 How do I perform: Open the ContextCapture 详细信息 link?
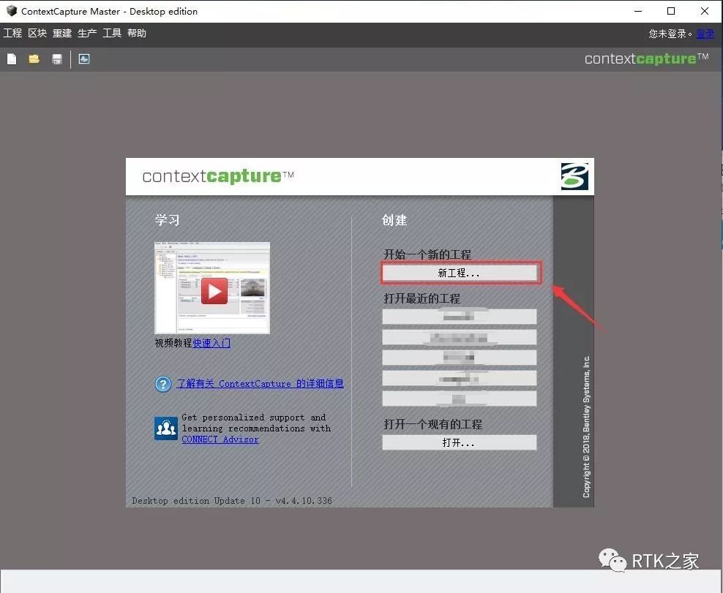[261, 383]
